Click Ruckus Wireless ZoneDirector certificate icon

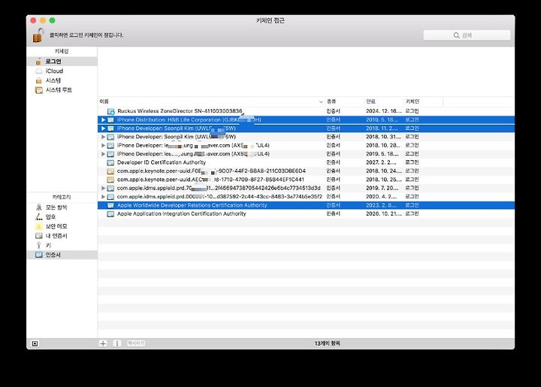[110, 111]
